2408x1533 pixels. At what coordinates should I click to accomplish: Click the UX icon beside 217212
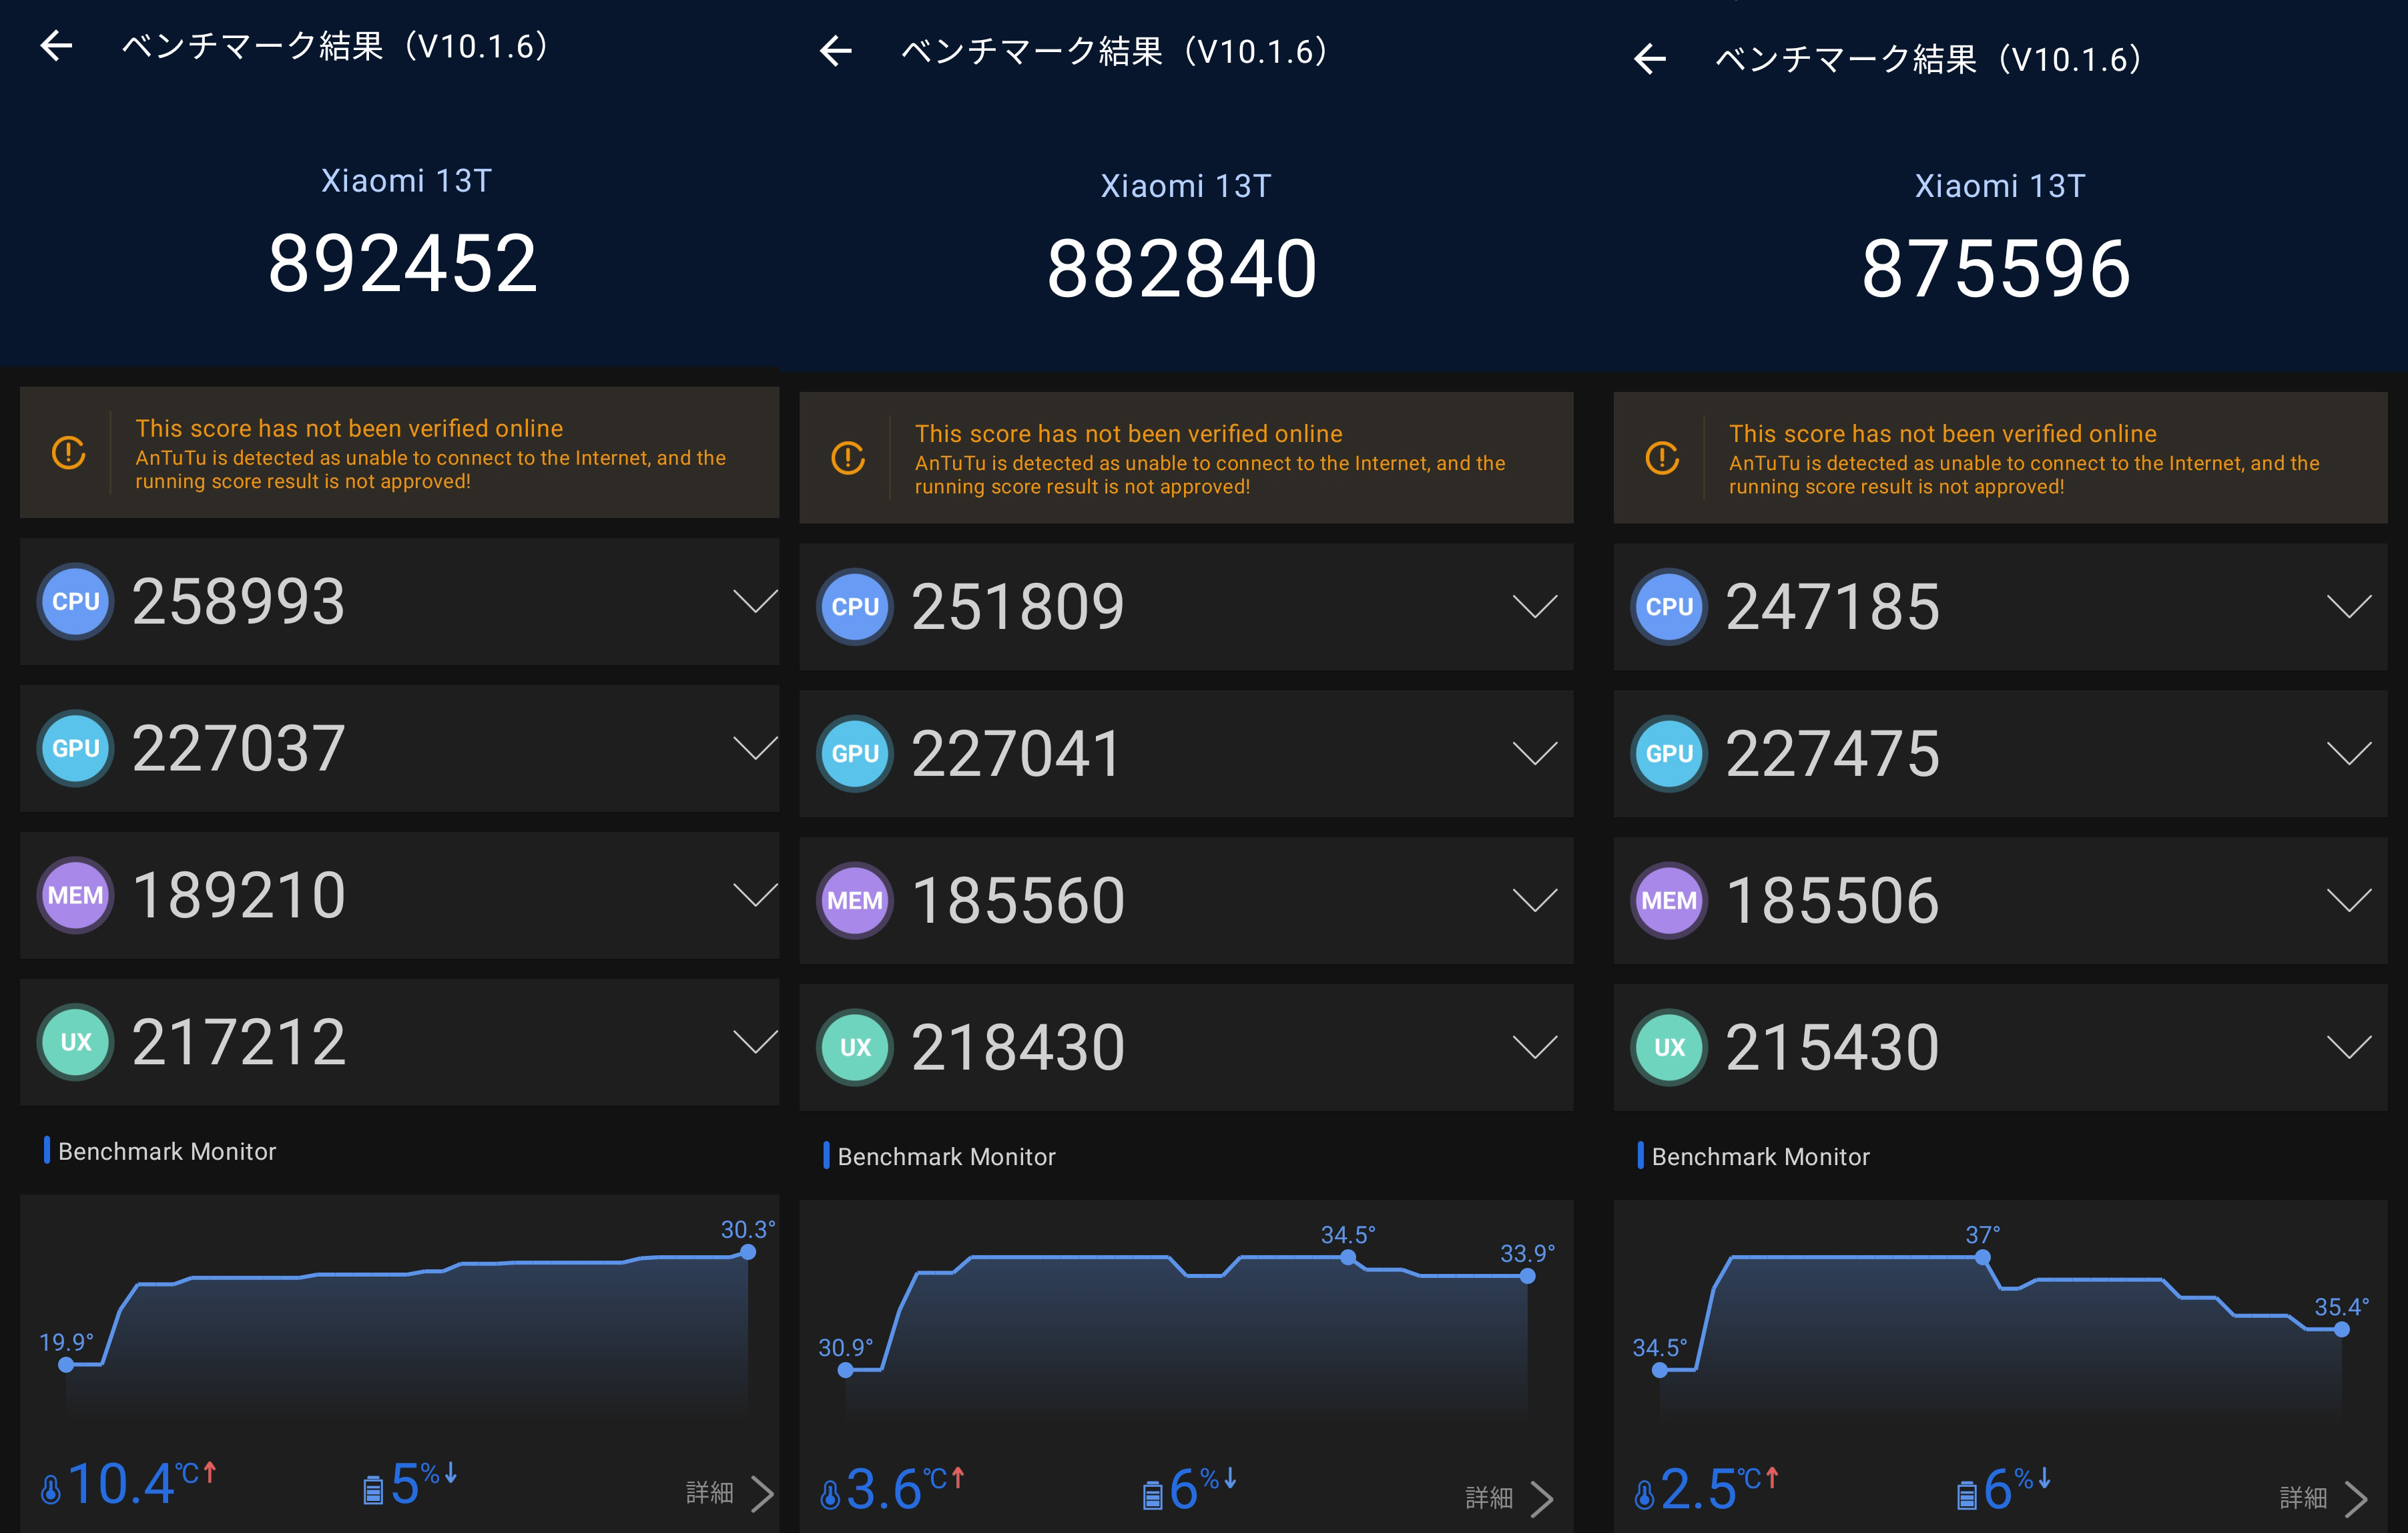pyautogui.click(x=76, y=1042)
